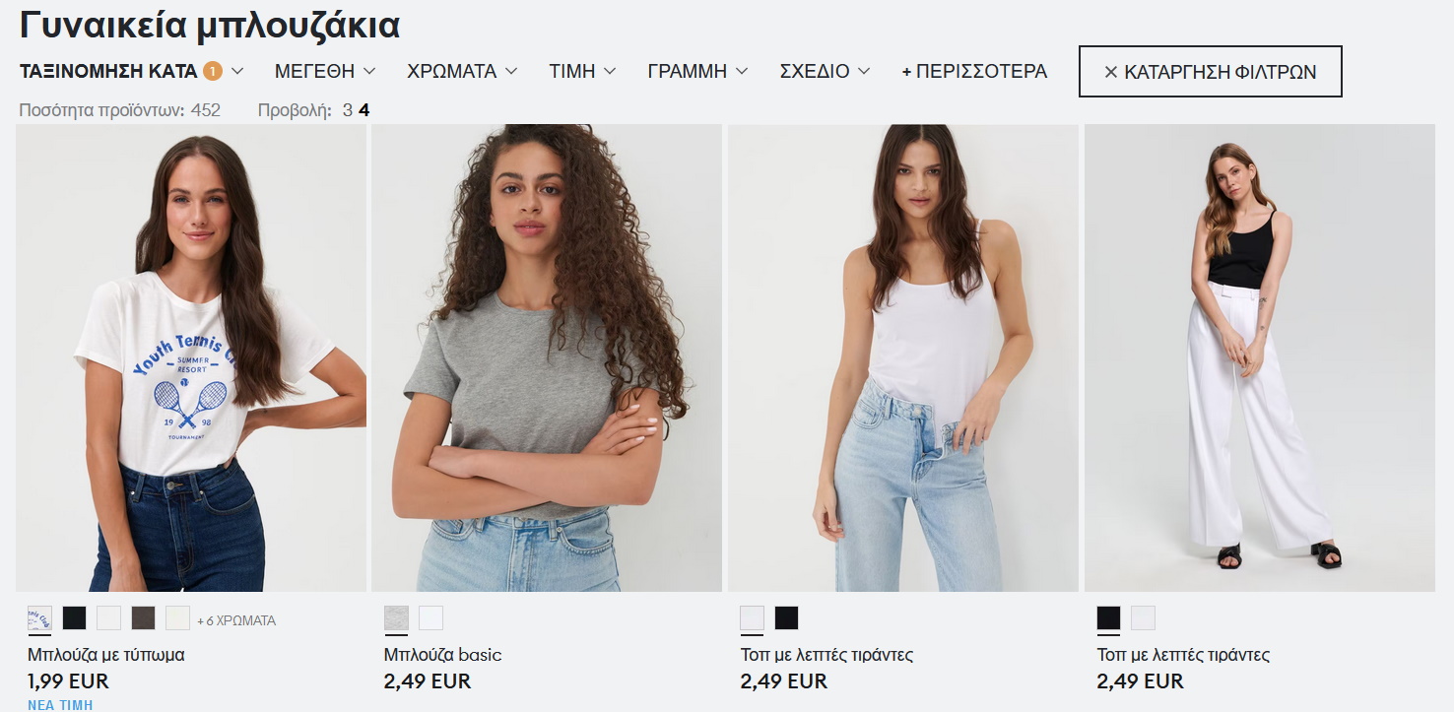Choose white swatch of the black strap top

point(1143,618)
